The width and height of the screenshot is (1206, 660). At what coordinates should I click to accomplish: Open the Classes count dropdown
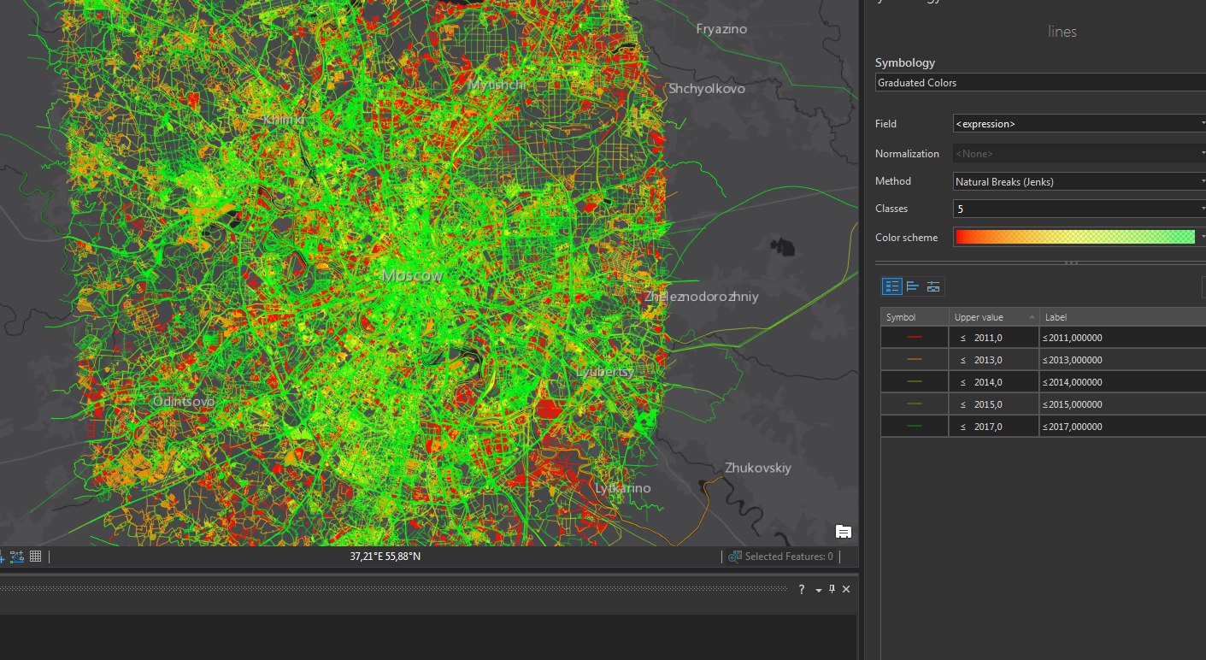(x=1079, y=209)
